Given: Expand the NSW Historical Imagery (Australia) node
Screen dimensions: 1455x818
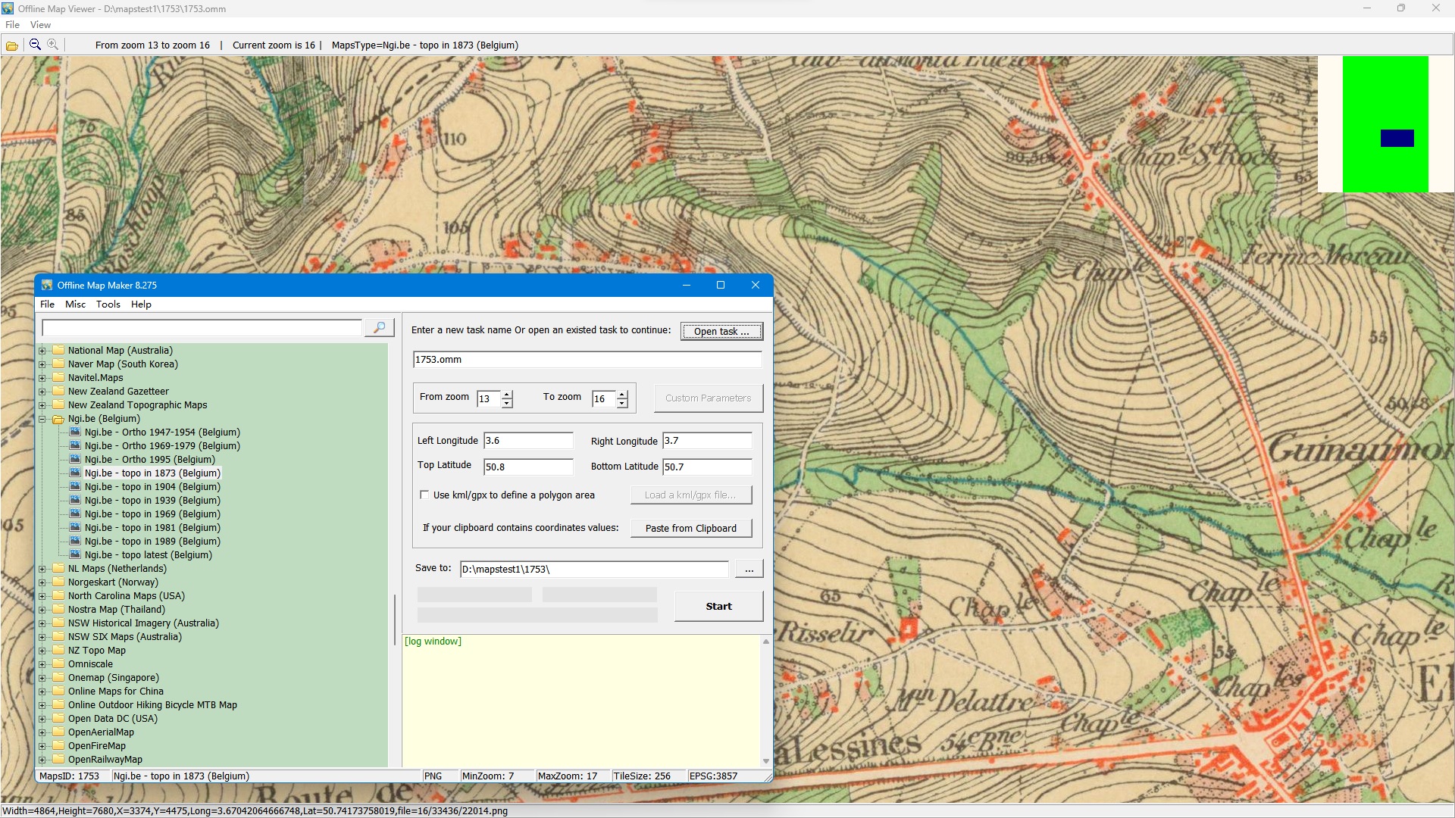Looking at the screenshot, I should point(42,623).
